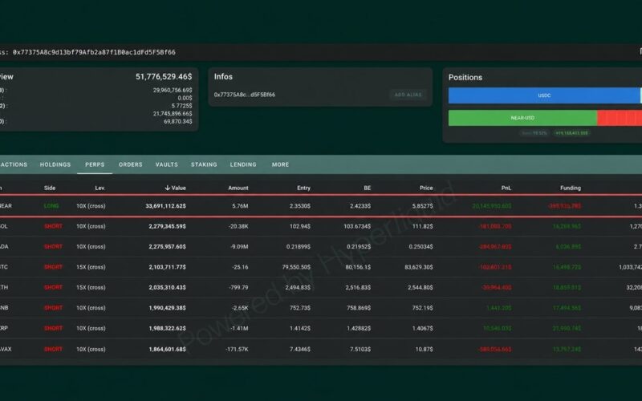Click the 5.7725$ overview value

coord(182,106)
